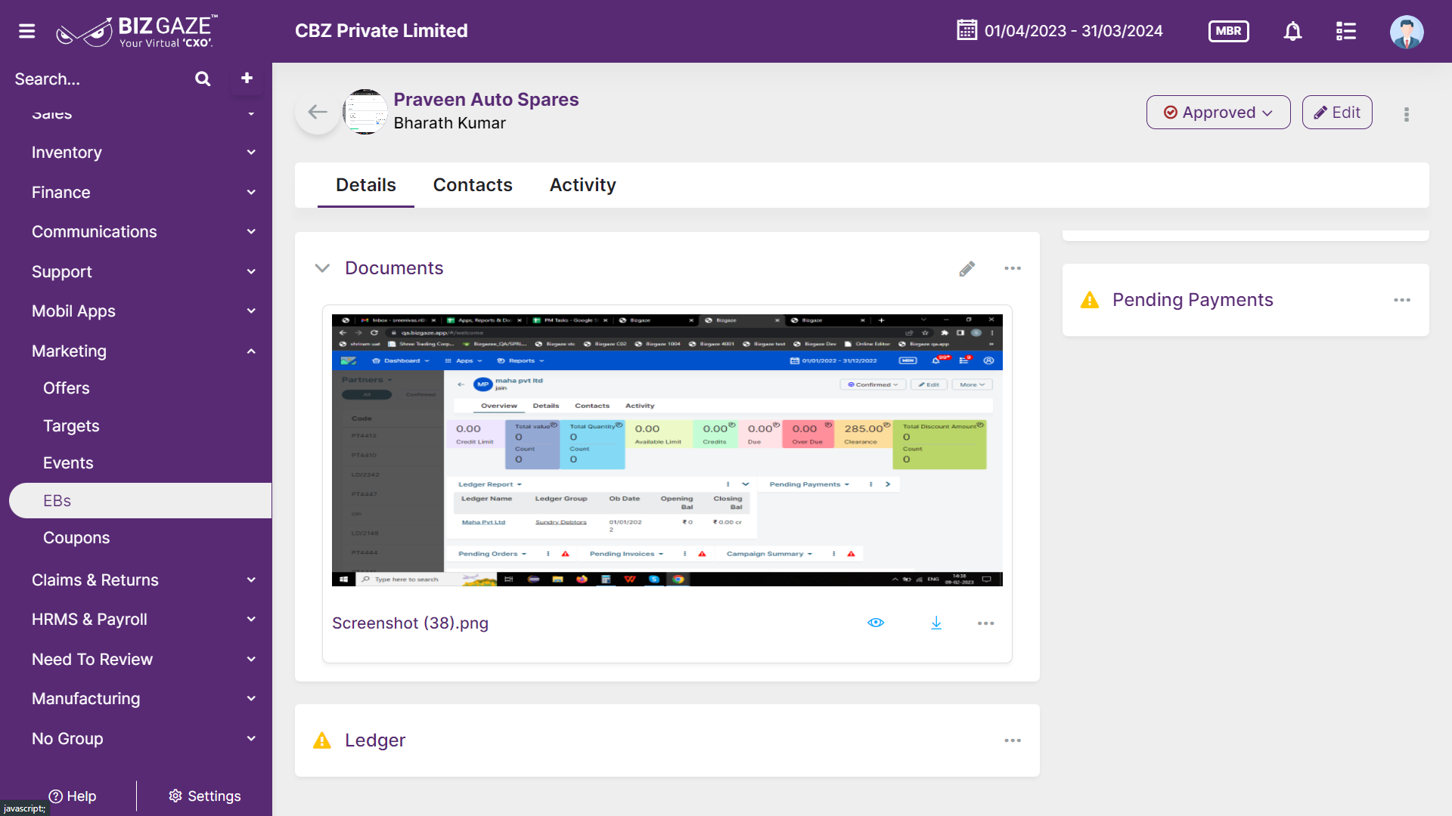The image size is (1452, 816).
Task: Open Help link
Action: click(x=73, y=796)
